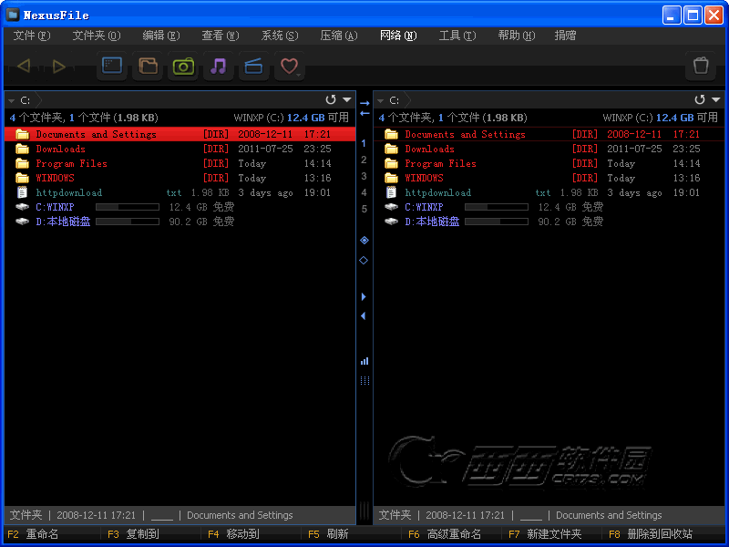
Task: Click the hollow diamond icon in the center bar
Action: click(364, 260)
